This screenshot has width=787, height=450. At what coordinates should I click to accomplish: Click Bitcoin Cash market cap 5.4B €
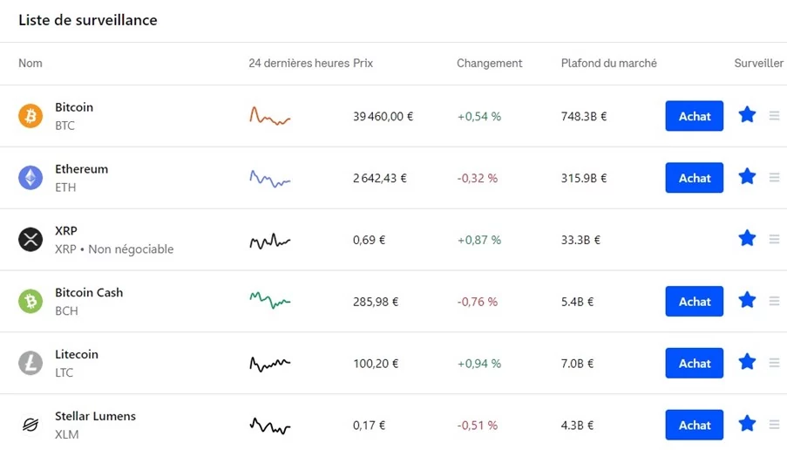point(577,302)
